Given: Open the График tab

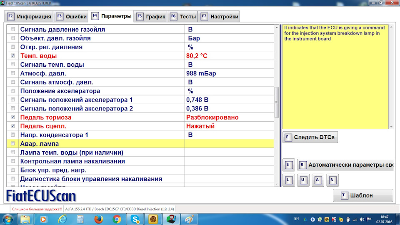Looking at the screenshot, I should pyautogui.click(x=150, y=17).
